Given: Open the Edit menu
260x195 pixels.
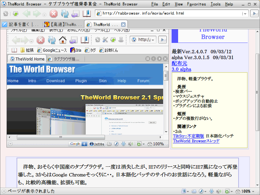Looking at the screenshot, I should pyautogui.click(x=166, y=4).
